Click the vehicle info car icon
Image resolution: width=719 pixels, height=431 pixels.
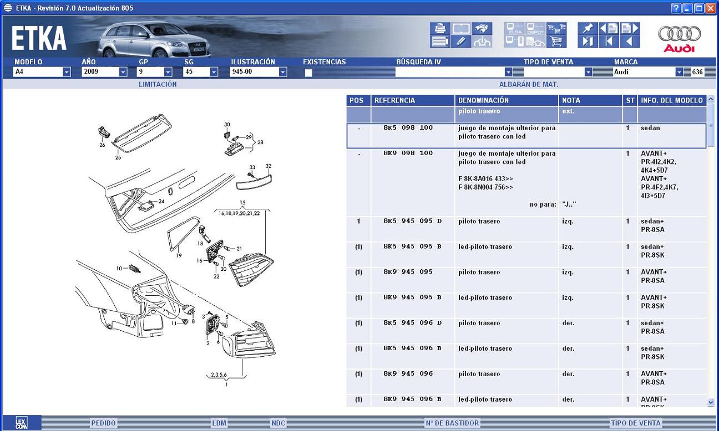482,42
